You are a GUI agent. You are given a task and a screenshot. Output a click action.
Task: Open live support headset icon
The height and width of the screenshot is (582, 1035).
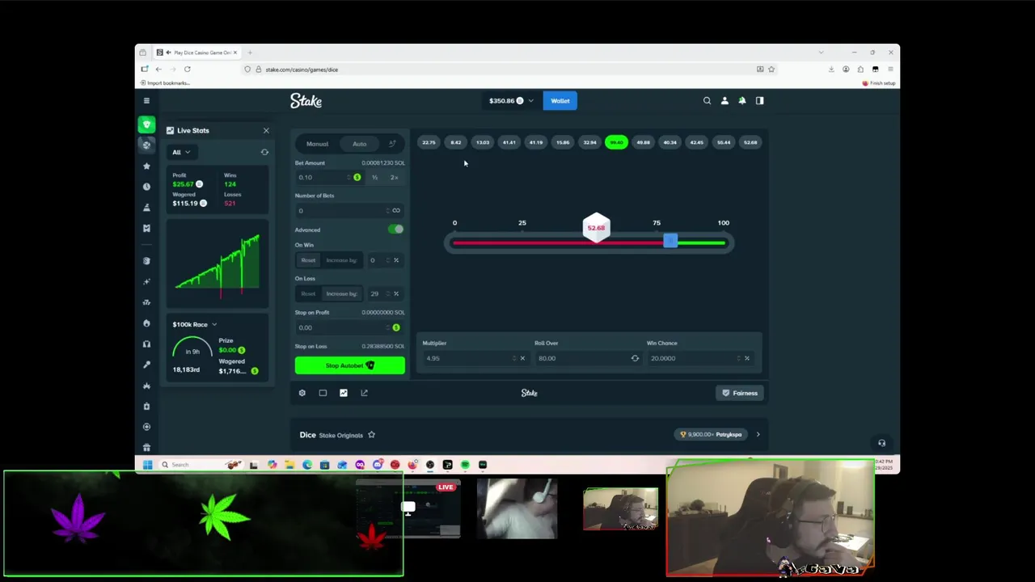(881, 443)
